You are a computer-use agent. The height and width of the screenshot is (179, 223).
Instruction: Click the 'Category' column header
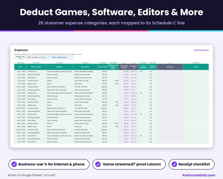[60, 67]
